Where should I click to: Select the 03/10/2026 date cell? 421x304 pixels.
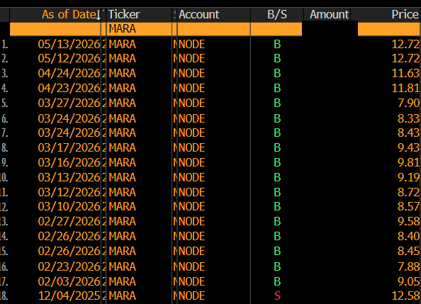coord(69,206)
